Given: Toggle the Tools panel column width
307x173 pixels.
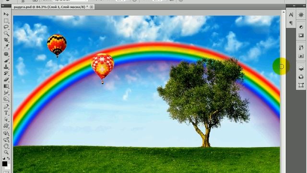Looking at the screenshot, I should 3,6.
